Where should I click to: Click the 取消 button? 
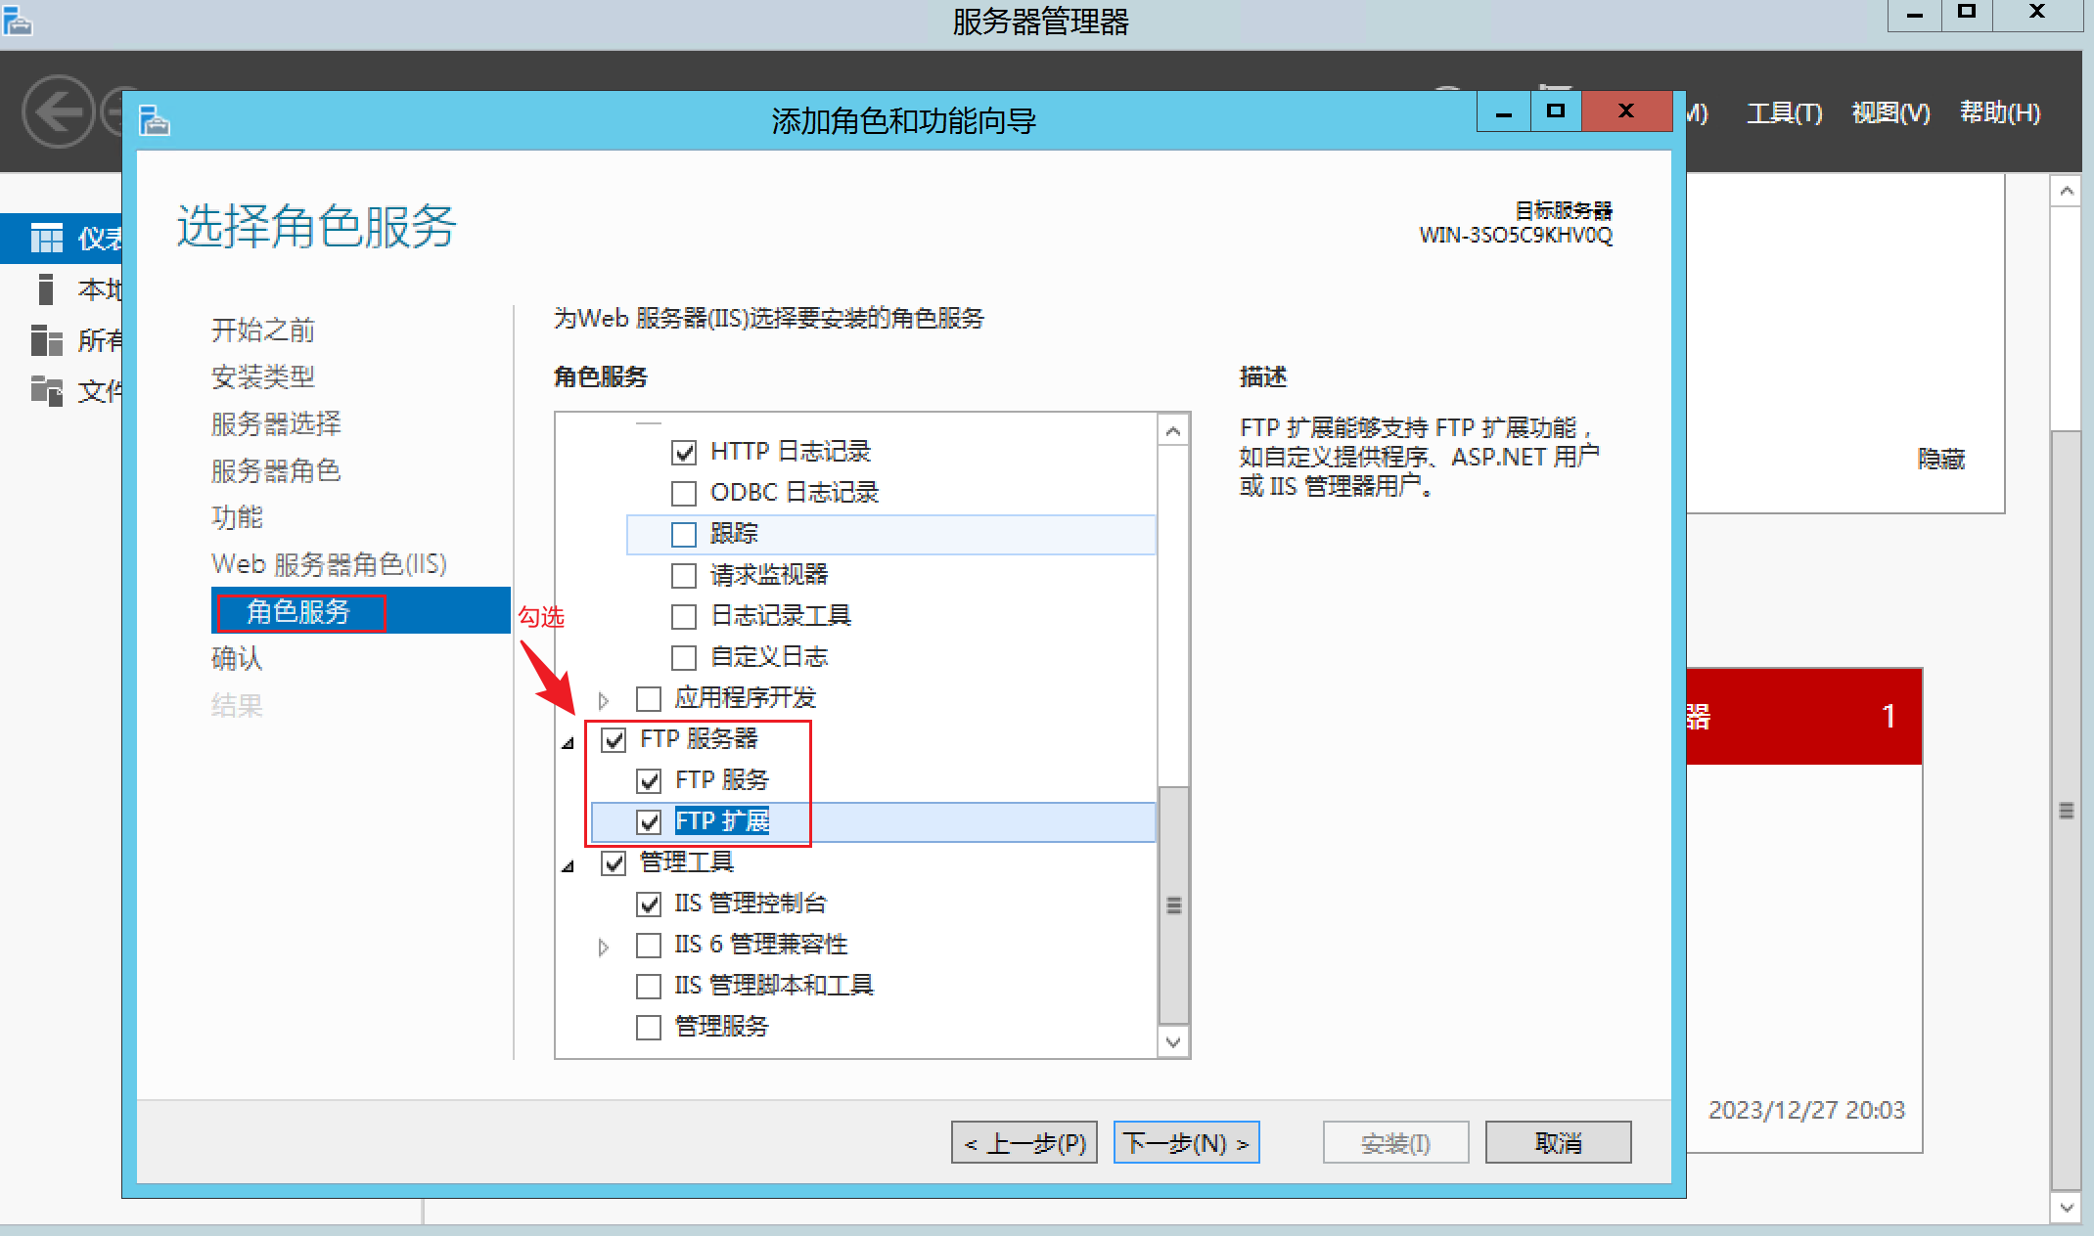(1558, 1142)
